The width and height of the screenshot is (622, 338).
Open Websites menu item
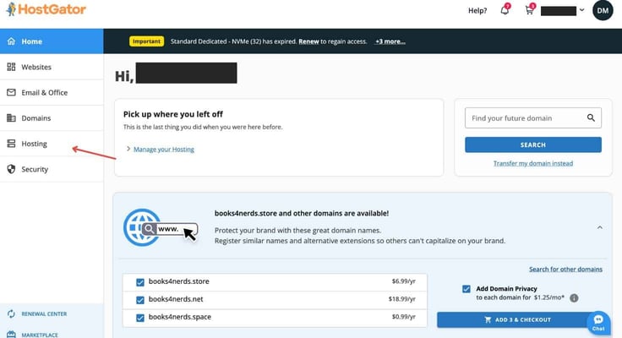52,67
